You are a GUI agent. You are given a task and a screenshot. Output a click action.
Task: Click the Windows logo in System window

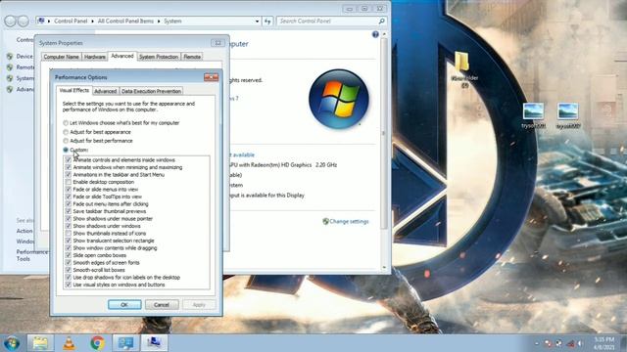click(x=339, y=99)
